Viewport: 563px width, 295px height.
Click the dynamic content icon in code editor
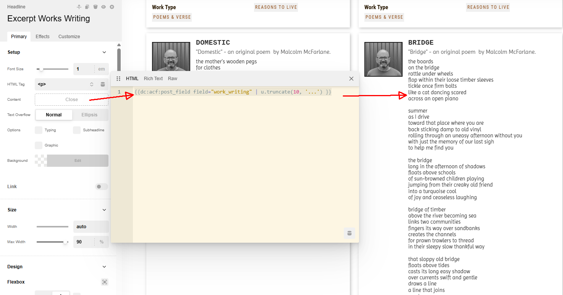pyautogui.click(x=349, y=233)
